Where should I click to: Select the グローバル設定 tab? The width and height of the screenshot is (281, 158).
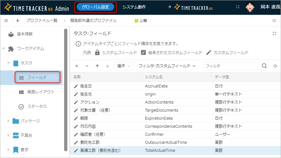point(95,7)
